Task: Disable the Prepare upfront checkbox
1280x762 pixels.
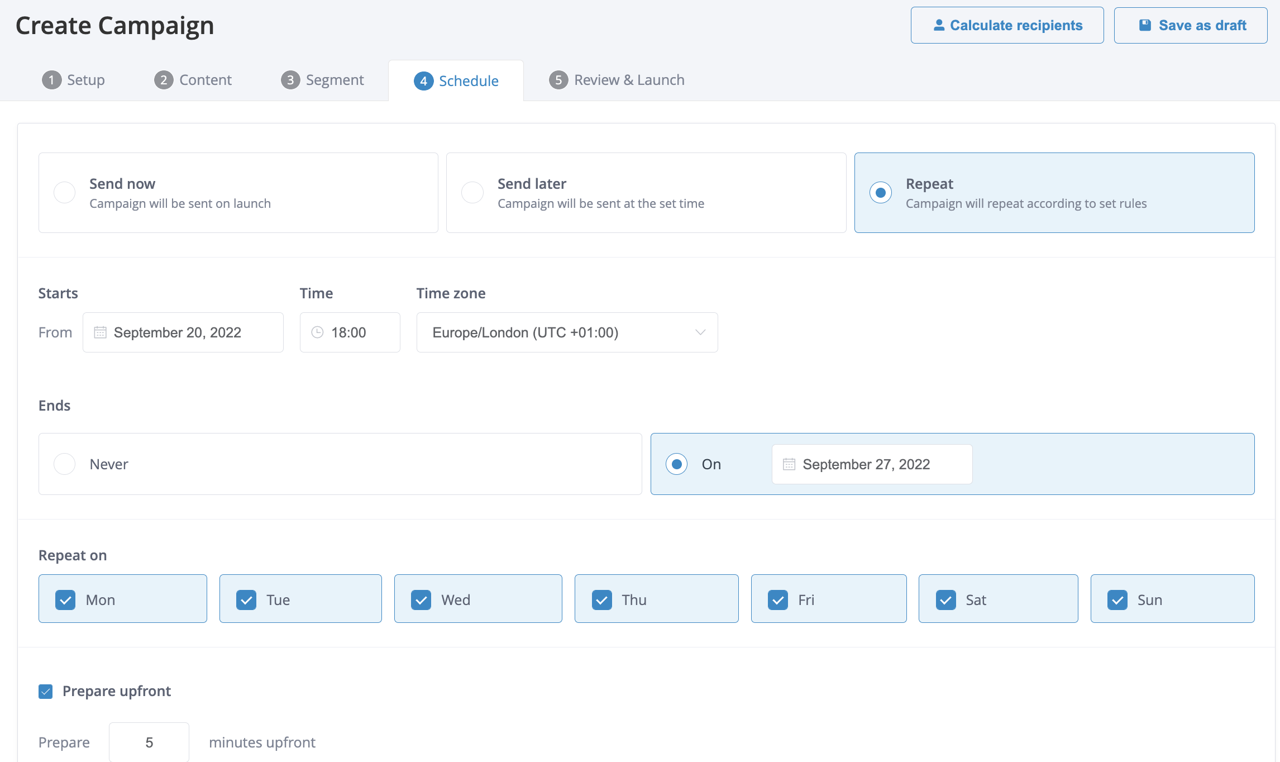Action: [x=46, y=692]
